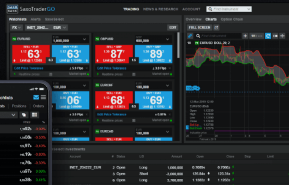Click the Saxo Bank logo

pyautogui.click(x=12, y=9)
